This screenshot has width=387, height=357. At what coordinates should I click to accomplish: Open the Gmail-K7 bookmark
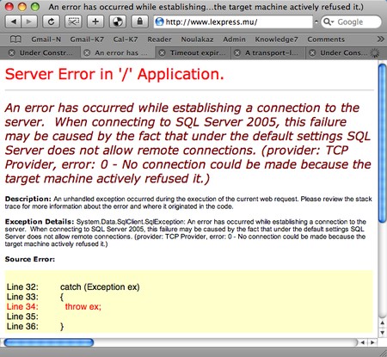click(87, 40)
